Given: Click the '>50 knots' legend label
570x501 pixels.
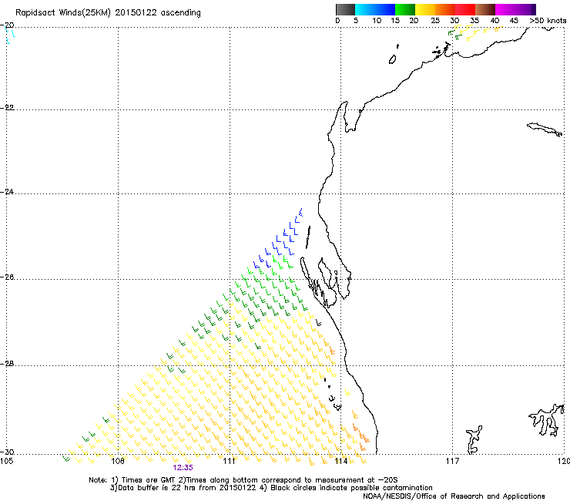Looking at the screenshot, I should 548,21.
